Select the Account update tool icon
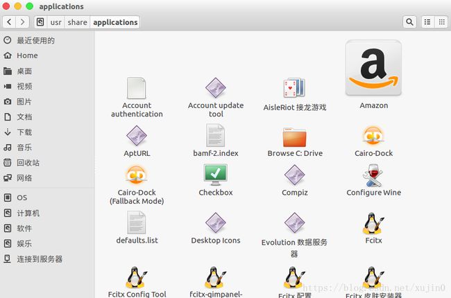Viewport: 451px width, 298px height. [216, 87]
